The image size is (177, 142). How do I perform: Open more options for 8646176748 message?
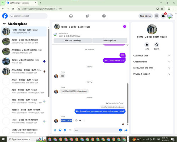[84, 120]
